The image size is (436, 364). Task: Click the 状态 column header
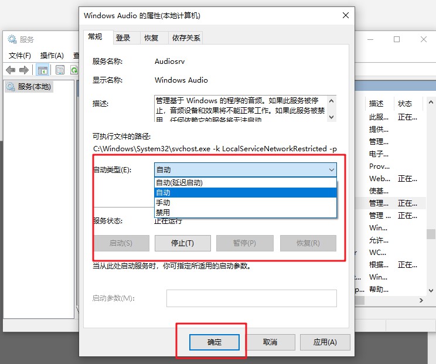[x=405, y=103]
